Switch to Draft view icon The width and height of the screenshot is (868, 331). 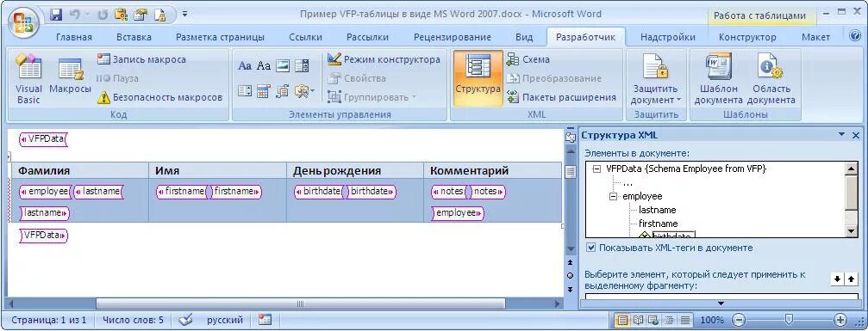point(684,320)
